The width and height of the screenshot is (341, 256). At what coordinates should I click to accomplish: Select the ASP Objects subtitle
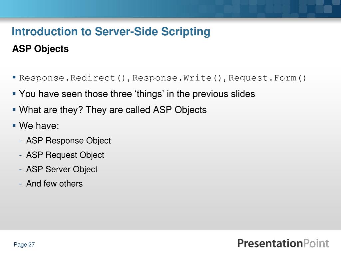pyautogui.click(x=40, y=49)
